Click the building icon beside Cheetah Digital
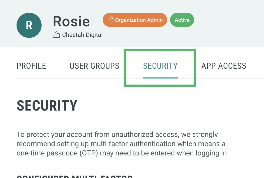264x178 pixels. coord(57,35)
